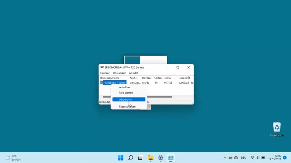Open File Explorer from taskbar
The width and height of the screenshot is (291, 163).
151,158
